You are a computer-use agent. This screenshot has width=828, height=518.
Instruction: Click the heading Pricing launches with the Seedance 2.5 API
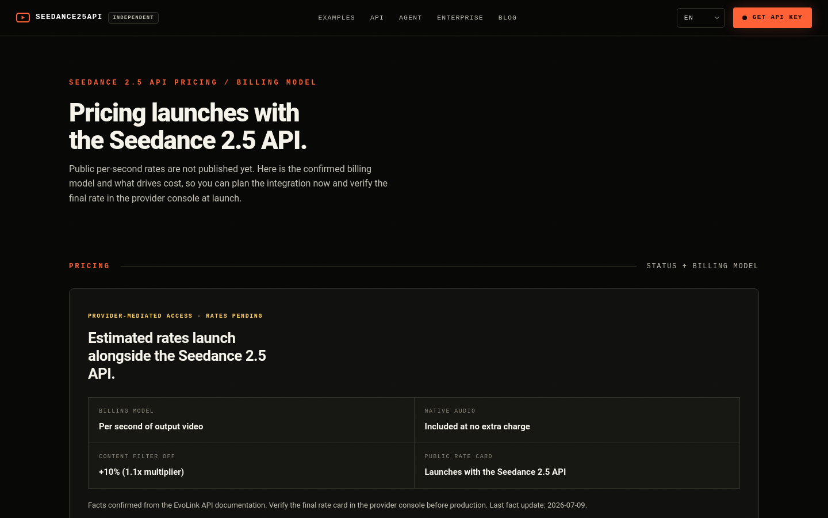[188, 127]
